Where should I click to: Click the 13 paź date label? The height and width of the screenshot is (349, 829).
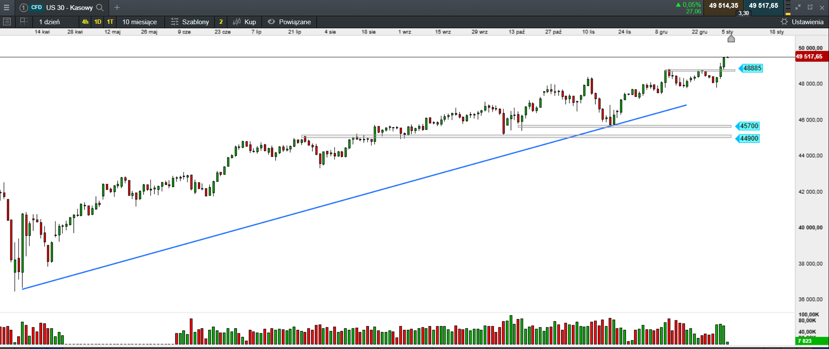pyautogui.click(x=516, y=32)
